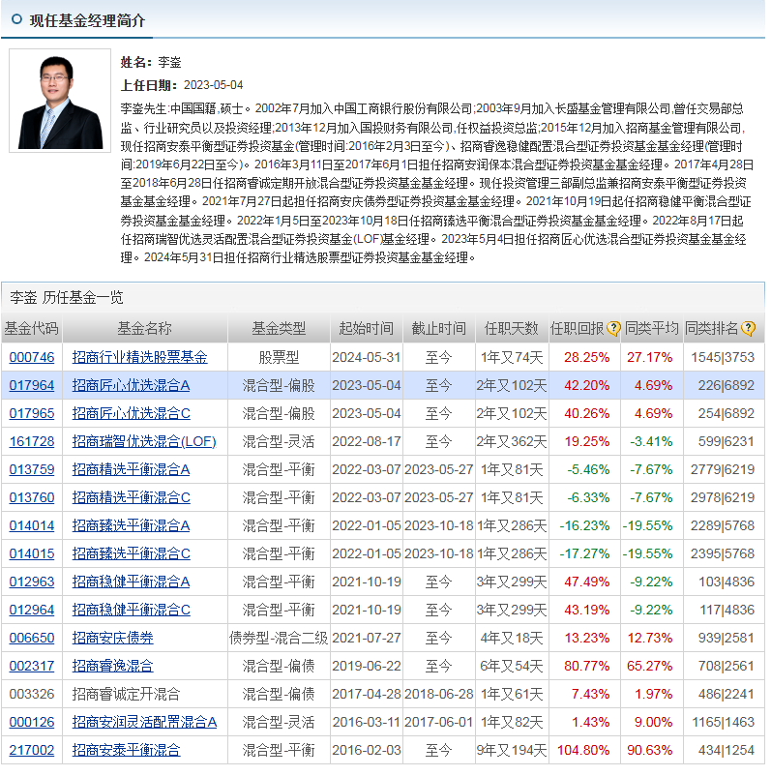This screenshot has height=776, width=771.
Task: Click the help icon beside 任职回报
Action: [x=613, y=328]
